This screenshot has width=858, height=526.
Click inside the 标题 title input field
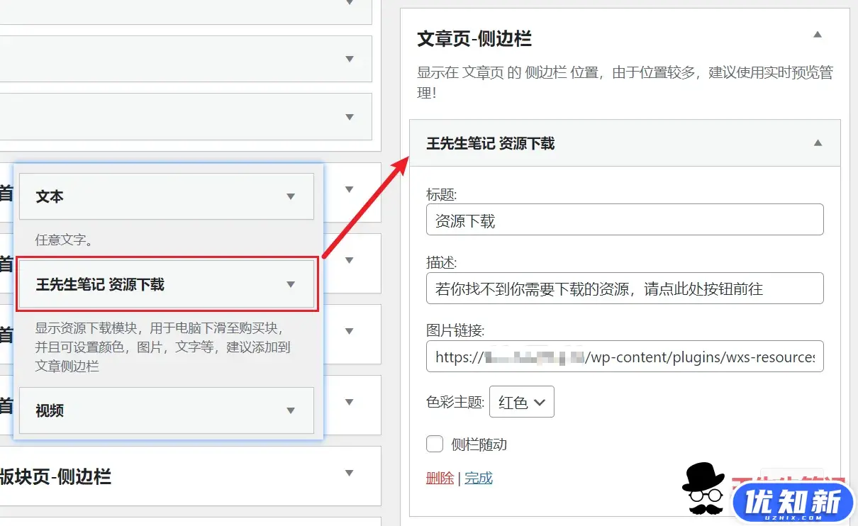point(624,220)
